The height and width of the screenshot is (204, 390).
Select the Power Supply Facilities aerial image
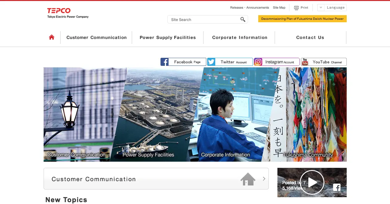click(157, 114)
